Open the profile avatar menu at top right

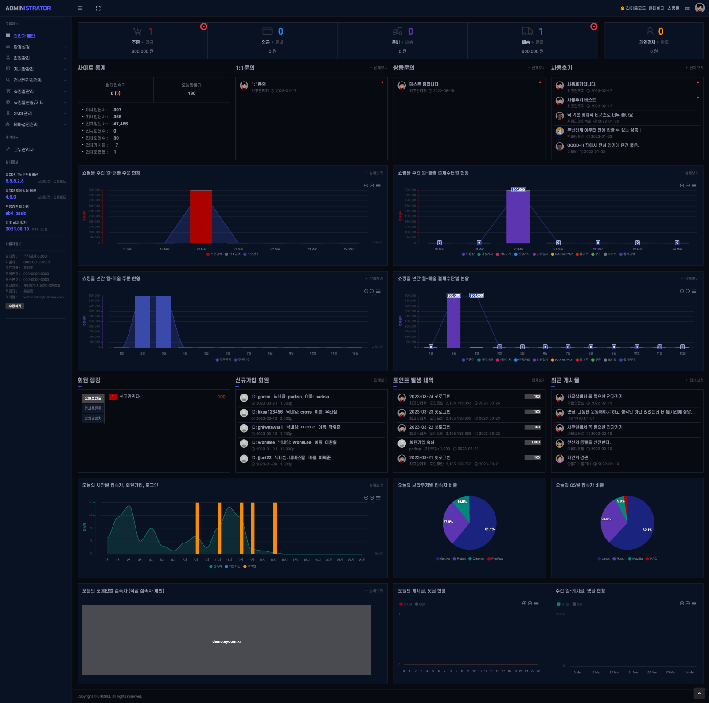click(x=700, y=8)
